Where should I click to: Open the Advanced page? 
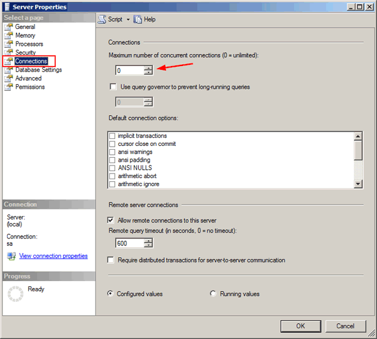(x=28, y=78)
